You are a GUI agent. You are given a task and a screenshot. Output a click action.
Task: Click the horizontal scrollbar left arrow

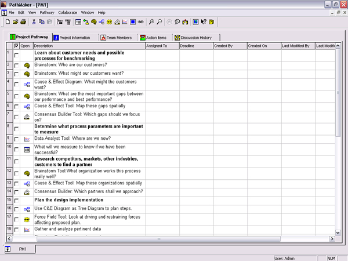coord(9,239)
